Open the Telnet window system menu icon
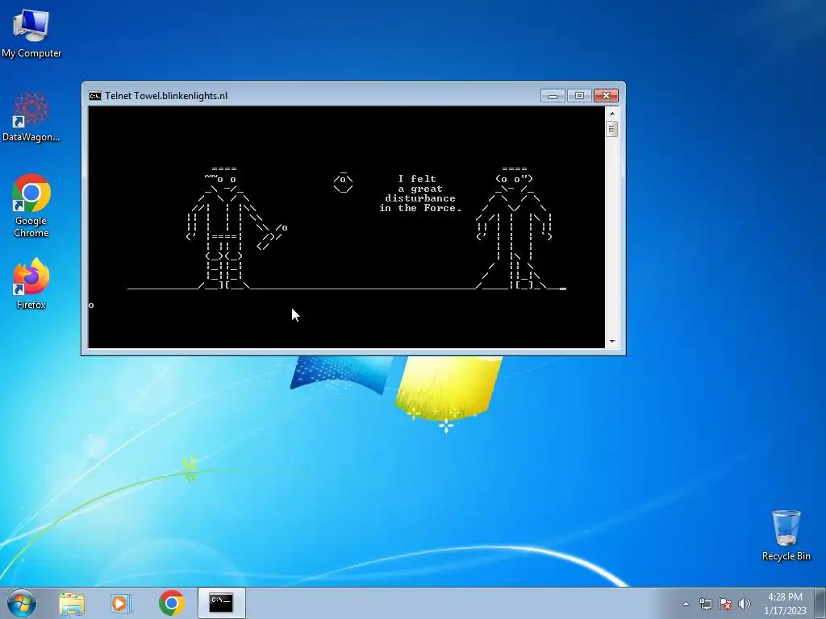 point(95,96)
